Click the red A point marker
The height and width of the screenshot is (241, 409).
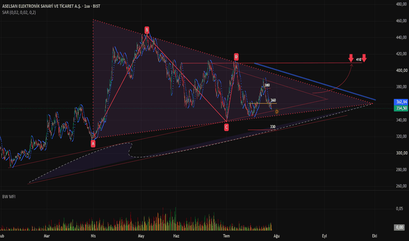pyautogui.click(x=93, y=144)
